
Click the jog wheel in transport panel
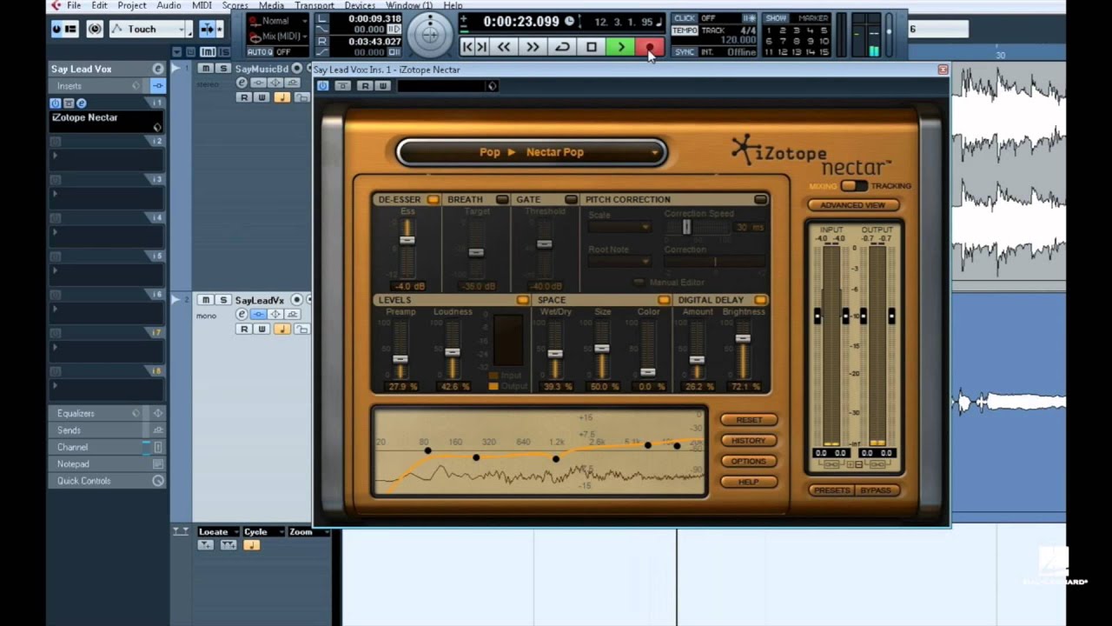pyautogui.click(x=430, y=34)
